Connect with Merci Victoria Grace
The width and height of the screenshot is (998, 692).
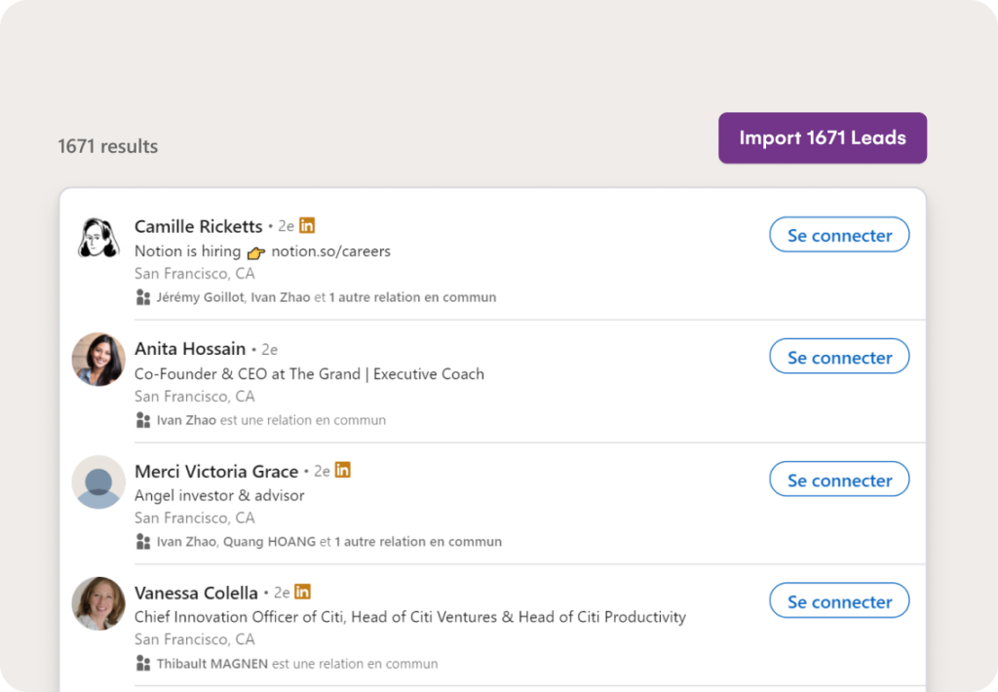click(x=838, y=481)
